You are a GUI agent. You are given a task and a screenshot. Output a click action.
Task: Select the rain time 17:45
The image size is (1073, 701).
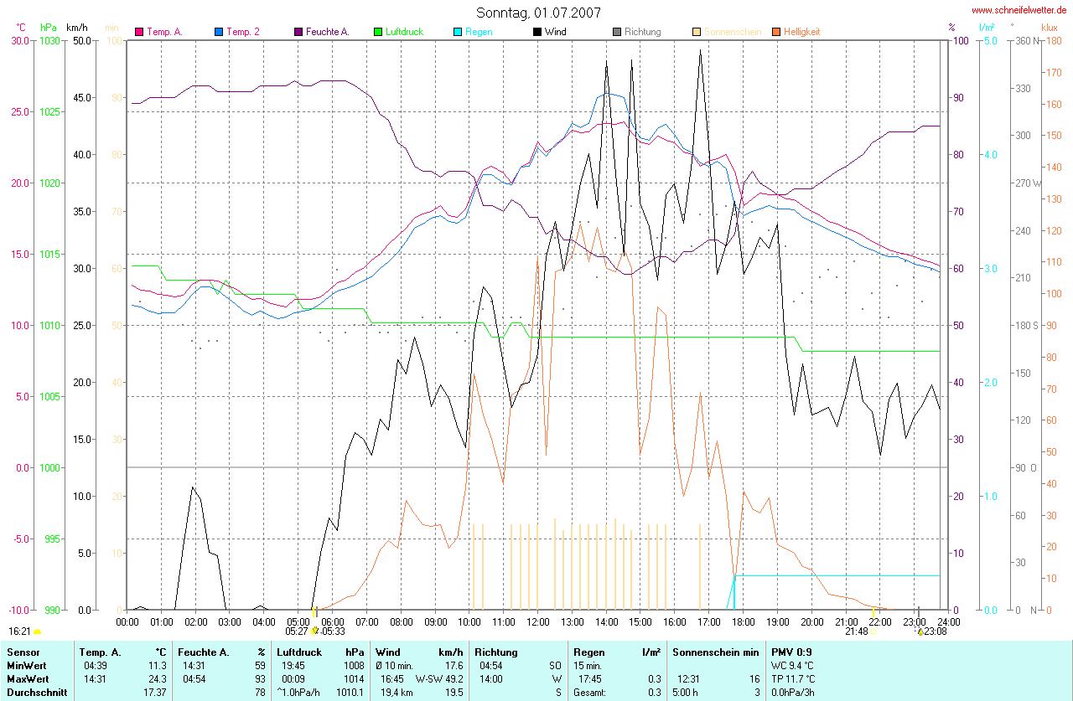(591, 678)
